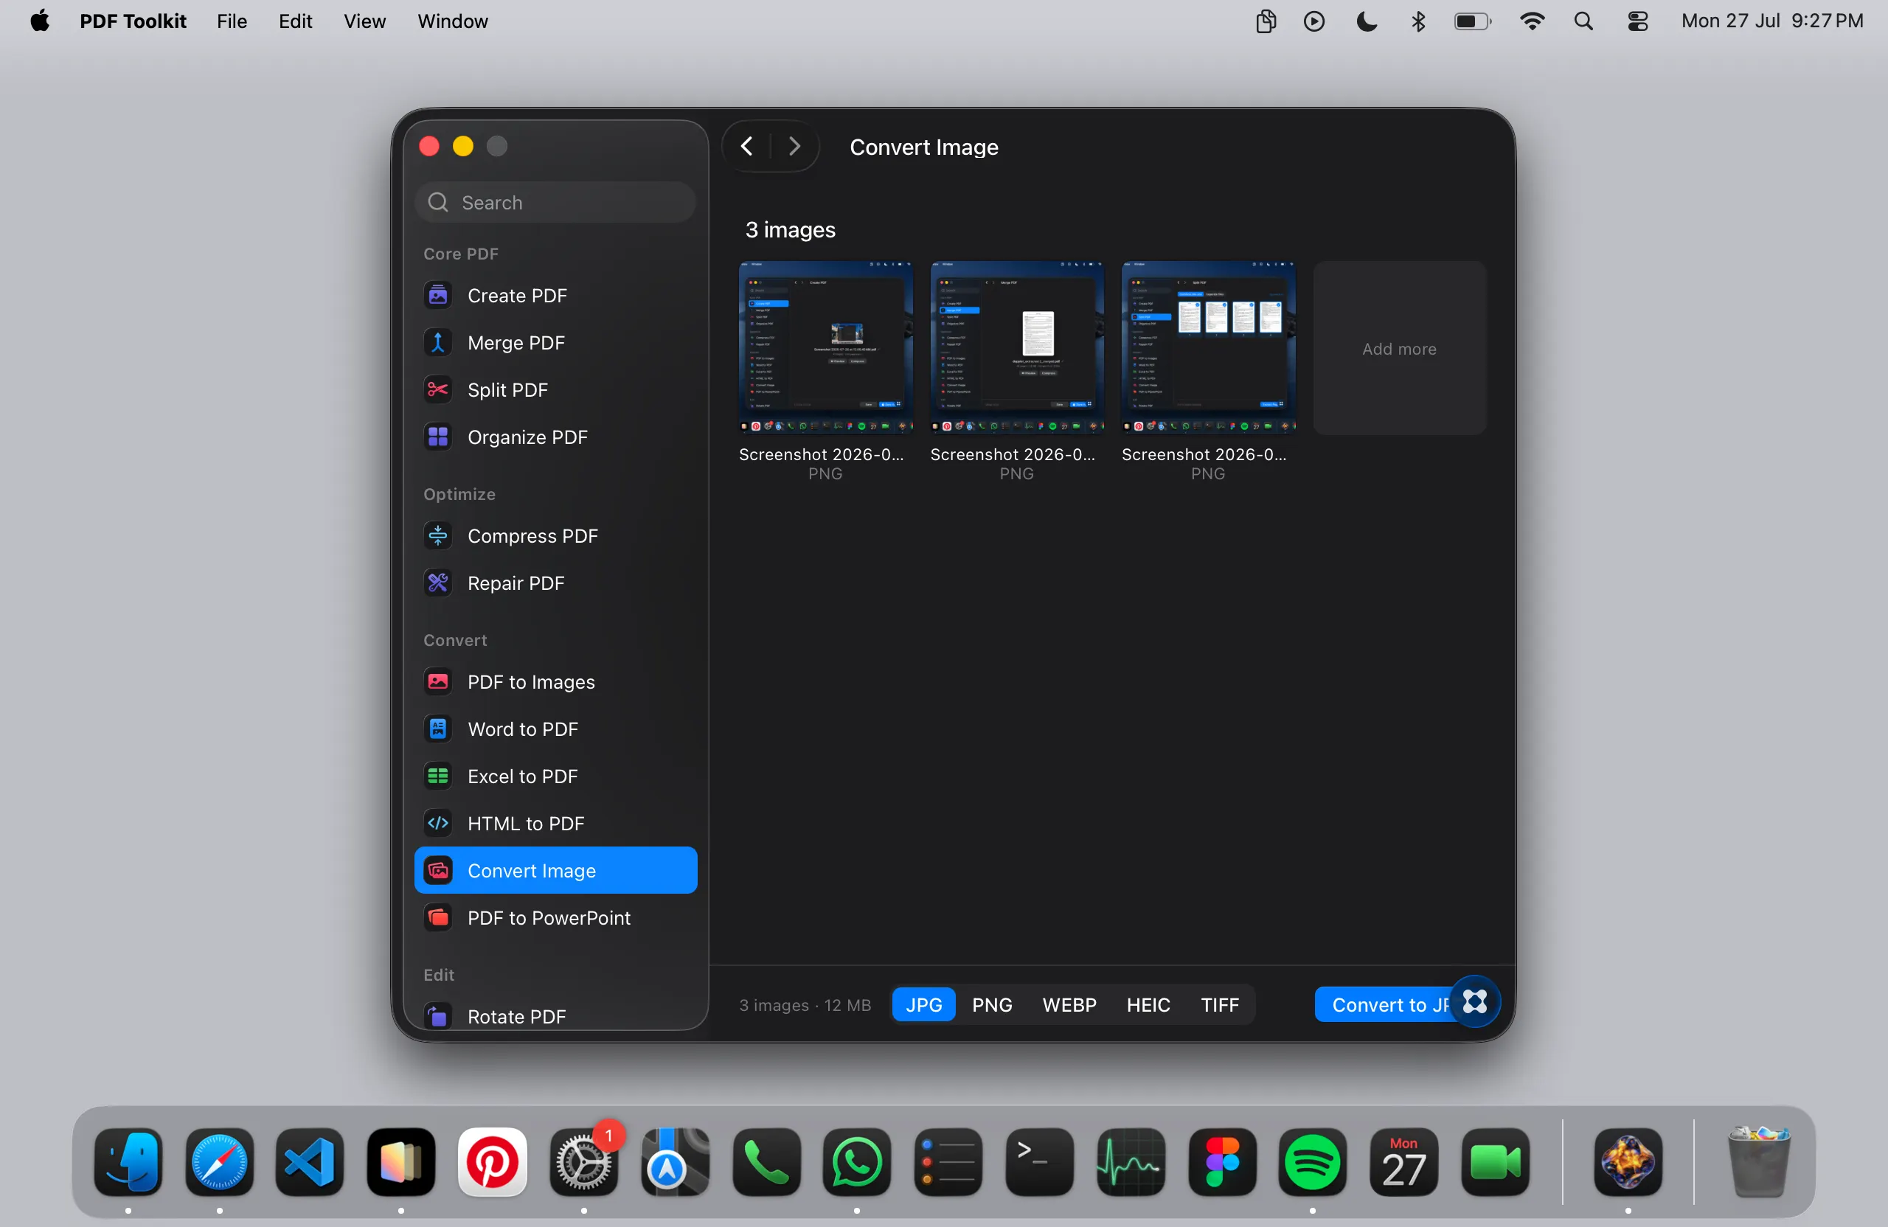The height and width of the screenshot is (1227, 1888).
Task: Open the Word to PDF converter
Action: click(555, 729)
